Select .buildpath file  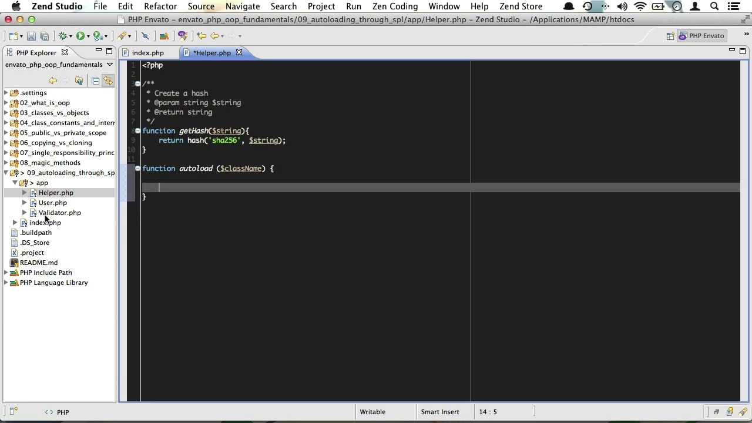(x=36, y=233)
